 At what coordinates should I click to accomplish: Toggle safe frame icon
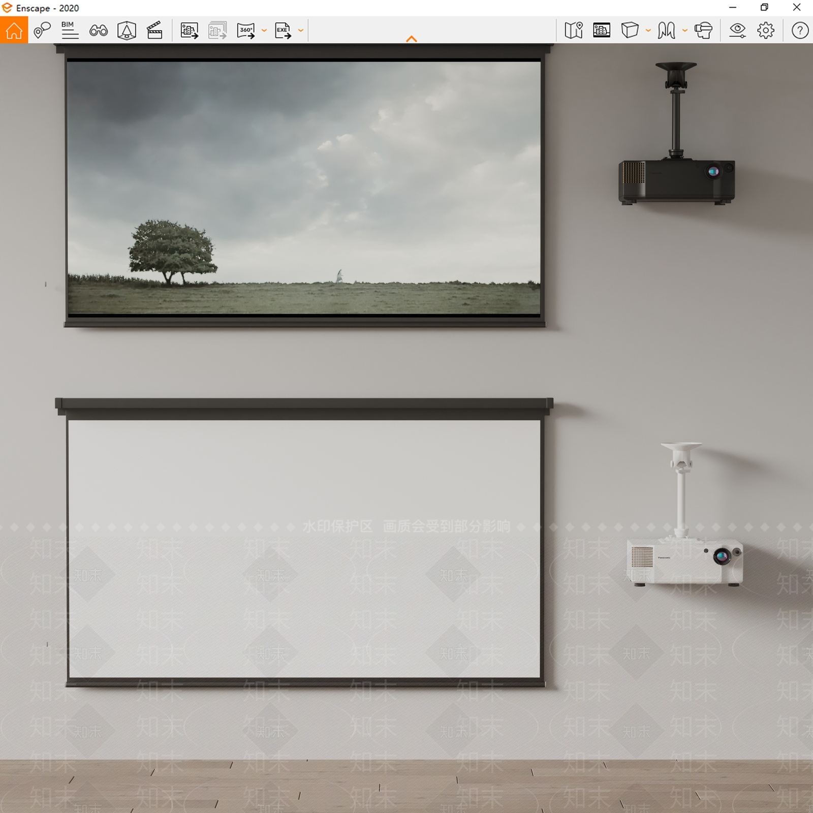pos(602,30)
